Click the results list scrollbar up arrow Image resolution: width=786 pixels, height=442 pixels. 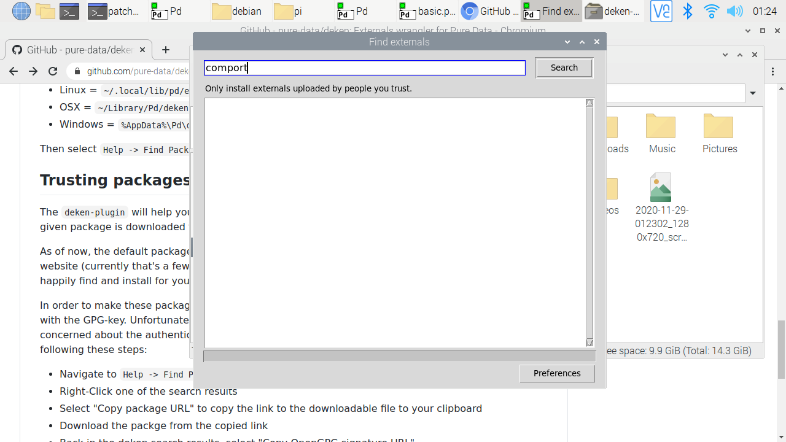589,103
